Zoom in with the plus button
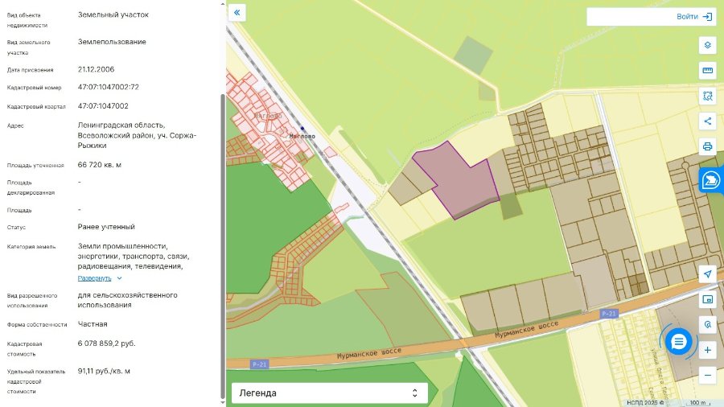The image size is (724, 407). pos(707,350)
